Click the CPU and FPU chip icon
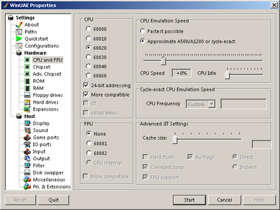This screenshot has height=210, width=280. point(27,60)
